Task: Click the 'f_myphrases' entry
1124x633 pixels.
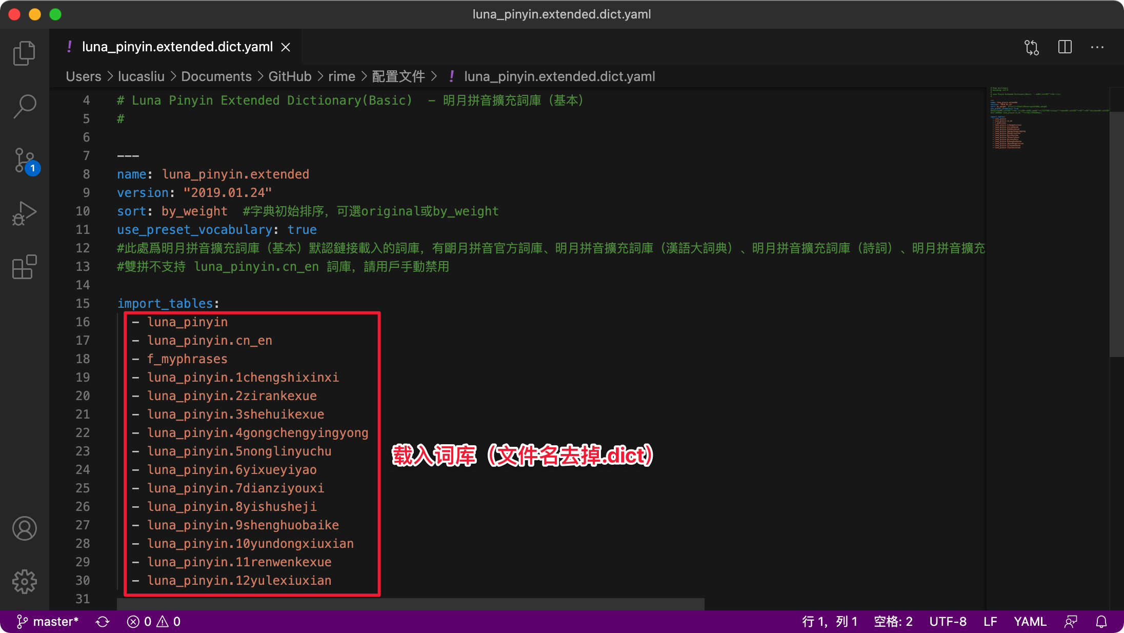Action: [187, 359]
